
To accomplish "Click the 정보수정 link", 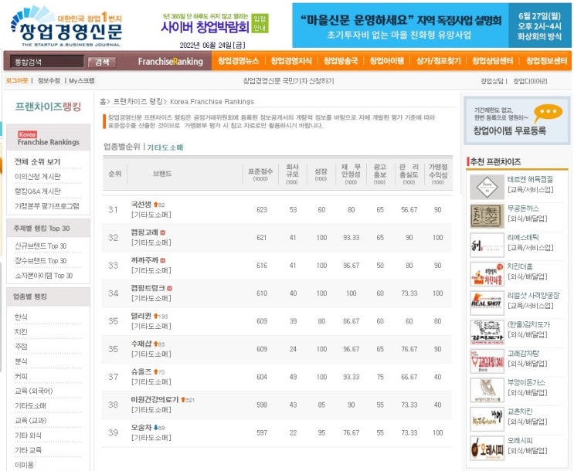I will pos(49,80).
